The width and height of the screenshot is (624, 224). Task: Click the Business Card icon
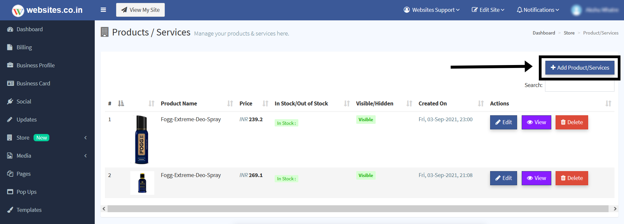pos(11,83)
